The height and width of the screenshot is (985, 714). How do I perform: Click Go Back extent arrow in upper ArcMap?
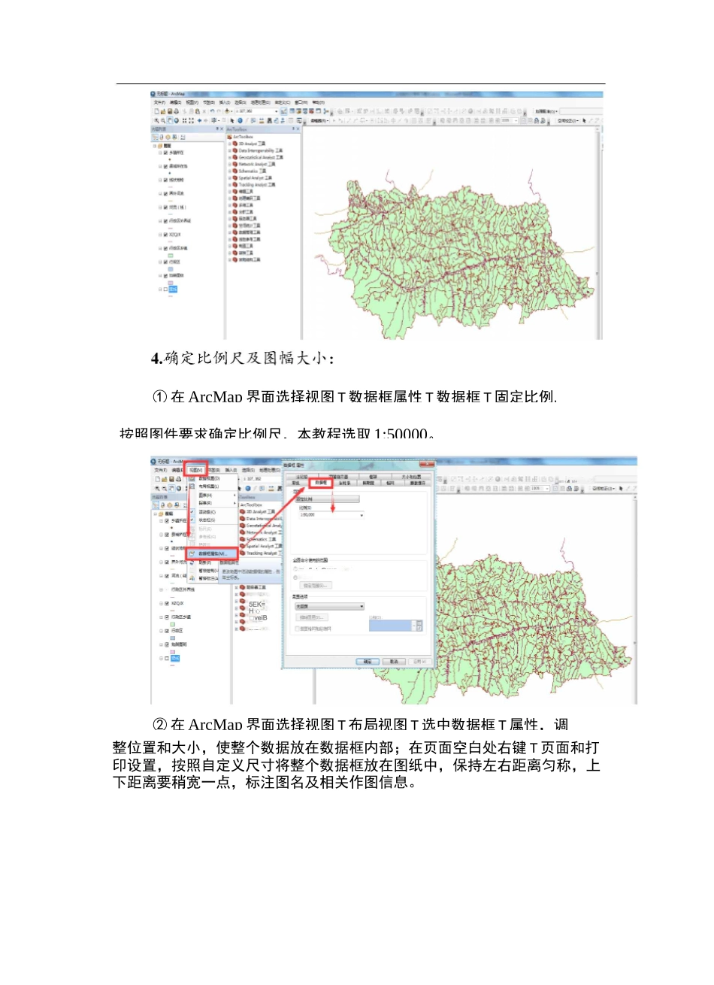(x=200, y=120)
